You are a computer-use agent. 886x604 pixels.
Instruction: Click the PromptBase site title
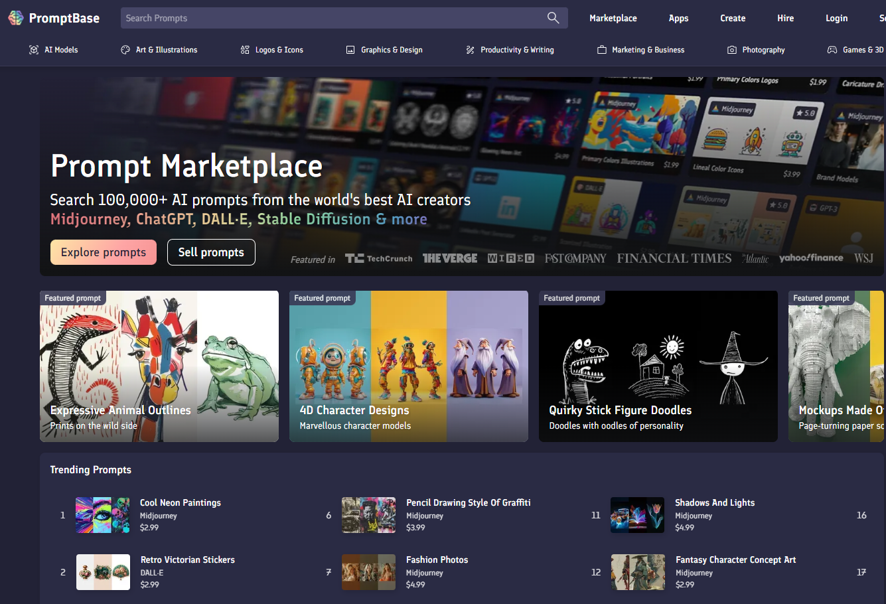[x=64, y=18]
